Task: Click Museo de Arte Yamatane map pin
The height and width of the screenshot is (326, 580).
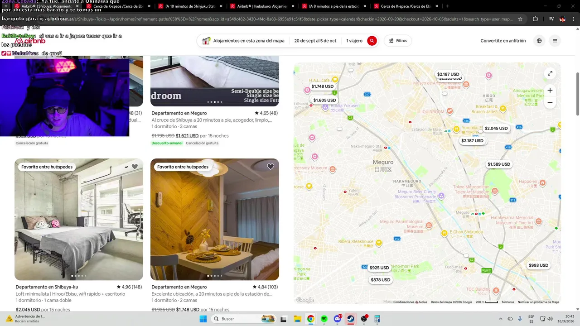Action: click(466, 84)
